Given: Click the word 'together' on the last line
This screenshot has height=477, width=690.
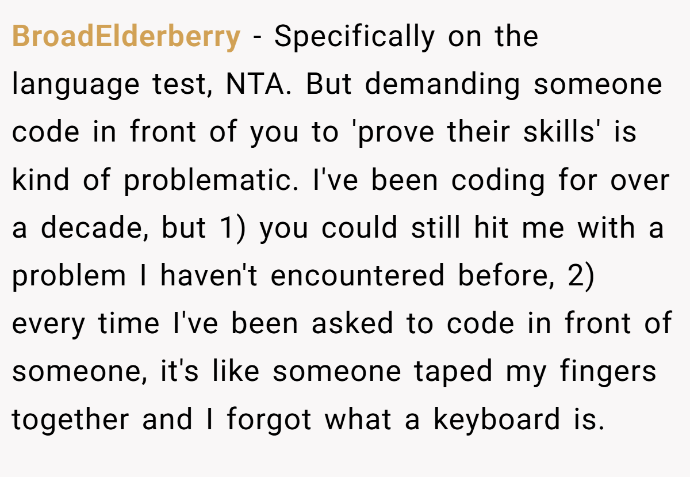Looking at the screenshot, I should point(71,420).
